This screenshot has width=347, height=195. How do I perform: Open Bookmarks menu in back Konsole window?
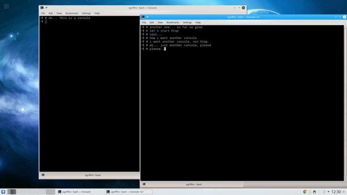click(x=72, y=13)
